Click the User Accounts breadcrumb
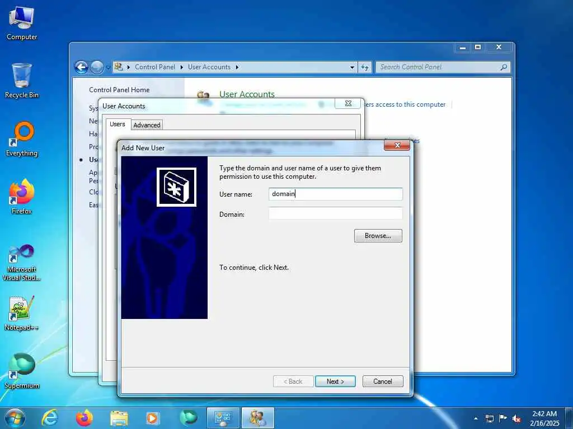The height and width of the screenshot is (429, 573). click(x=209, y=67)
